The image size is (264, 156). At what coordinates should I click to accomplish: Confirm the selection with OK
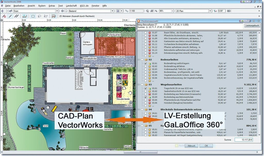coord(206,146)
